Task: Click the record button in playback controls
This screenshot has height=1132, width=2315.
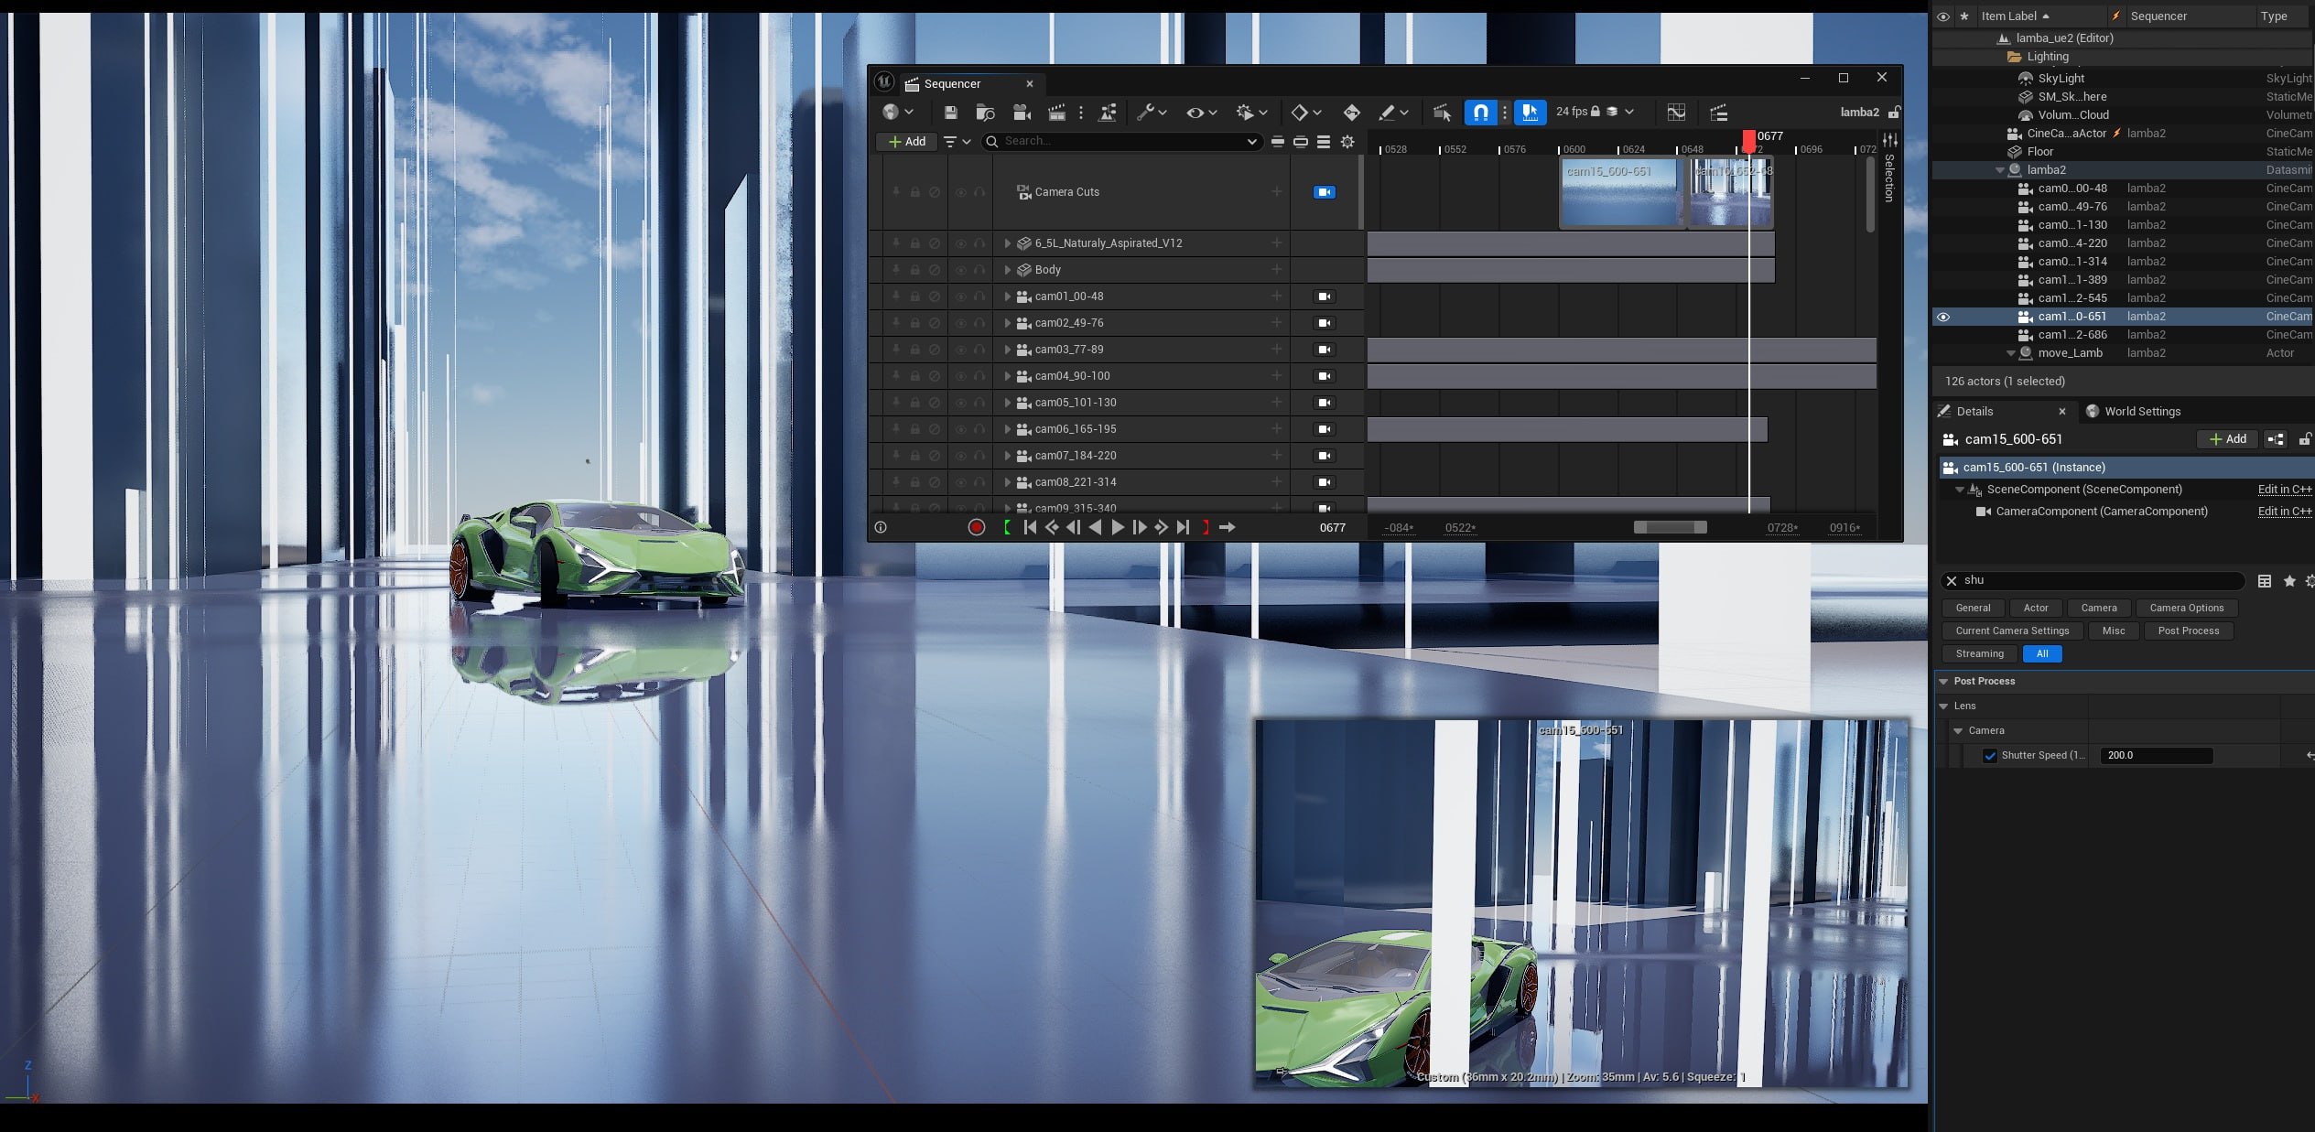Action: coord(977,527)
